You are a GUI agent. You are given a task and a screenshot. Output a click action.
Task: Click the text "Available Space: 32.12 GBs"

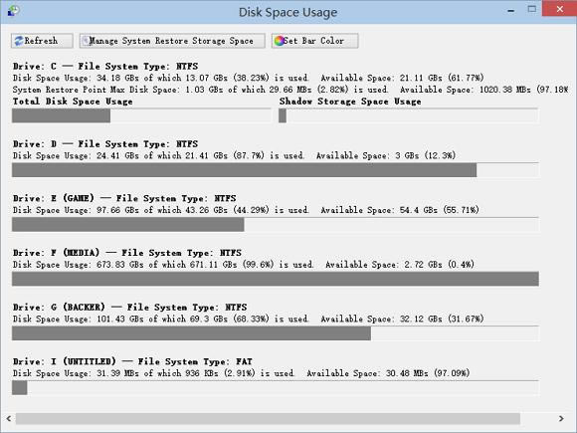click(381, 319)
